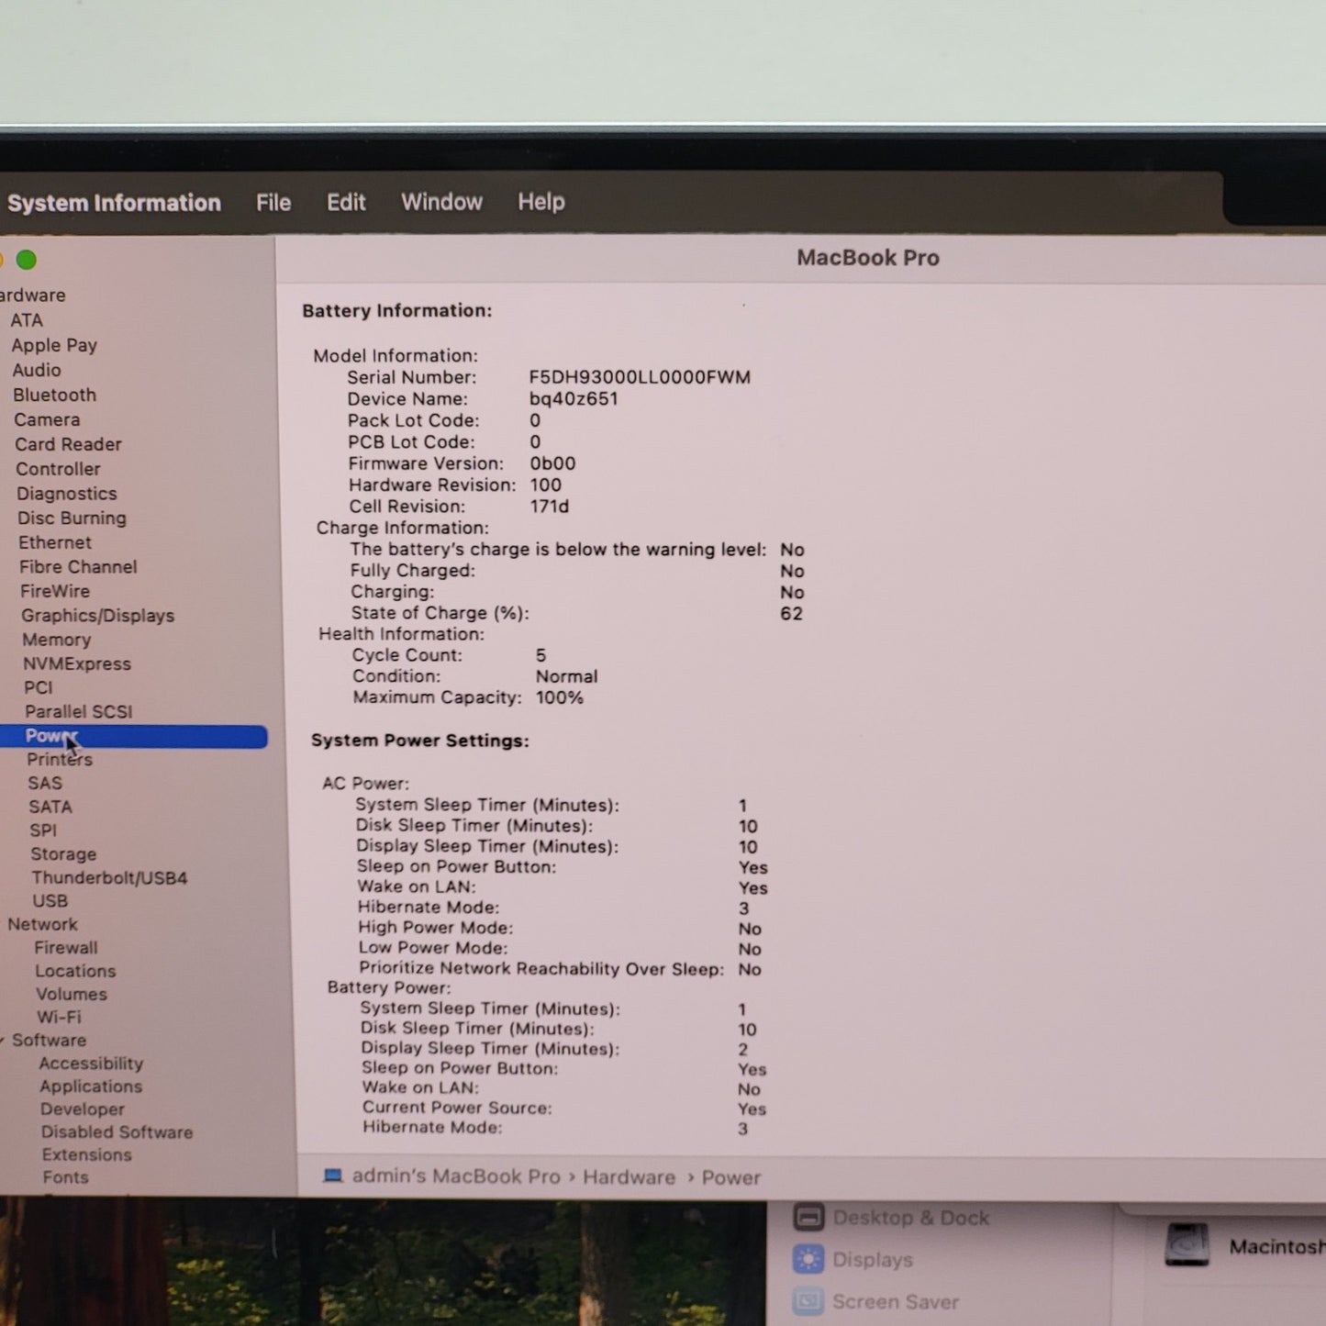1326x1326 pixels.
Task: Open the Edit menu
Action: 346,202
